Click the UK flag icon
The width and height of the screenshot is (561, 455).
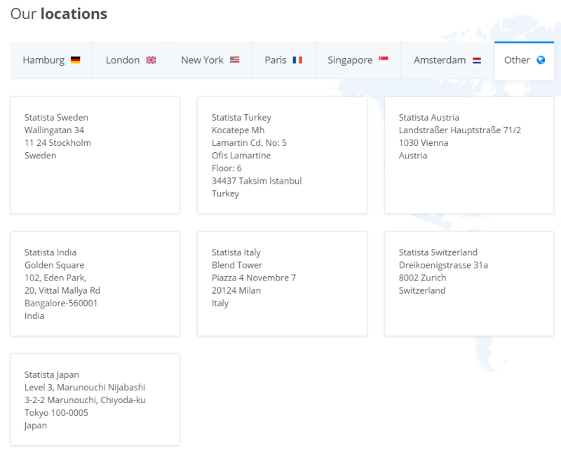click(x=151, y=60)
